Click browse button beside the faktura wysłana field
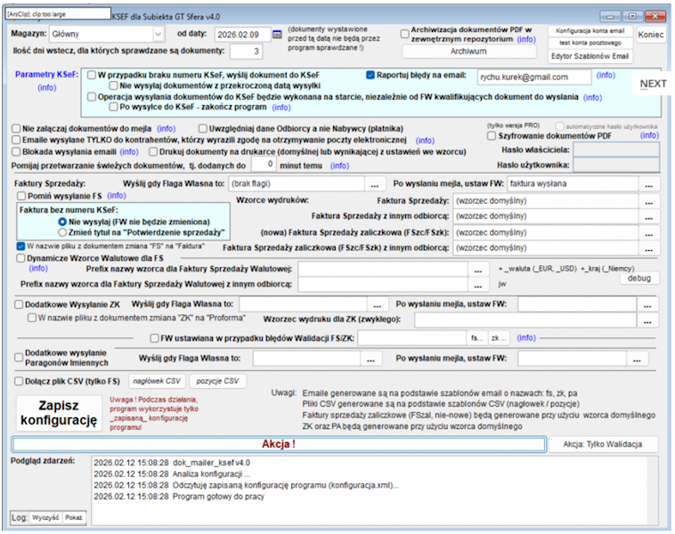675x534 pixels. tap(648, 184)
